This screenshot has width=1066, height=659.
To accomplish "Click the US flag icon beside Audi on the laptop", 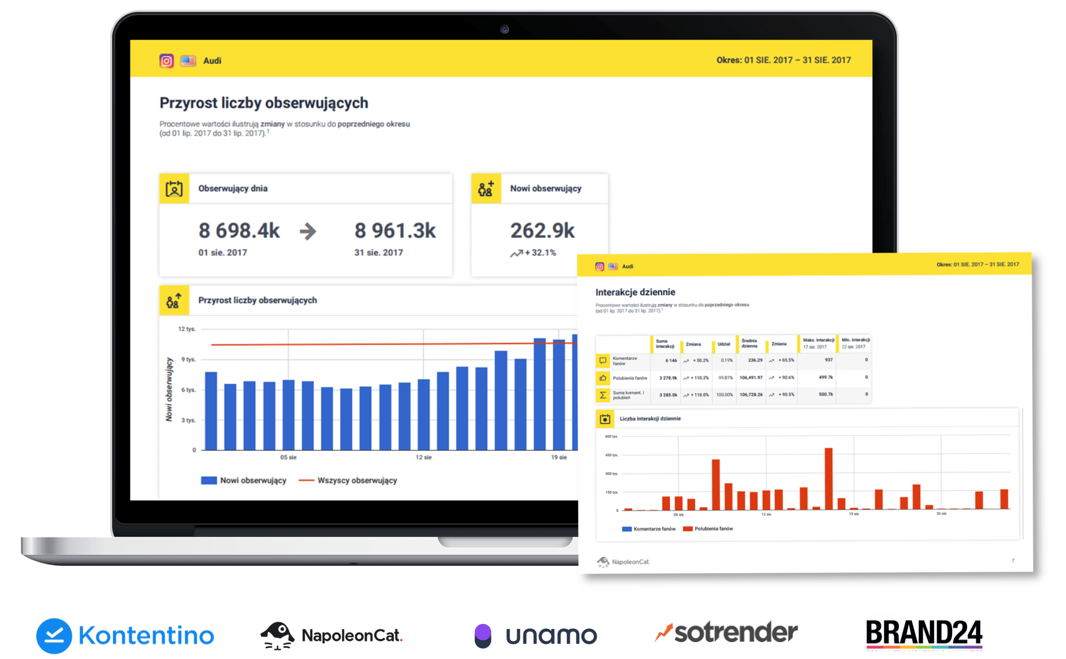I will (x=188, y=60).
